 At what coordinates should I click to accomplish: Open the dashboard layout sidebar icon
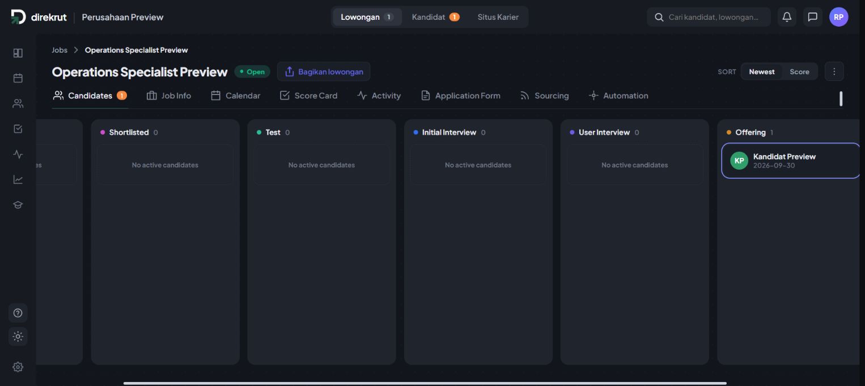point(18,53)
